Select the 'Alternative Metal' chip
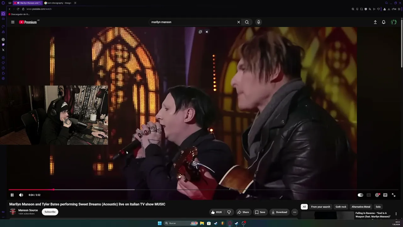Screen dimensions: 403x227 point(361,207)
